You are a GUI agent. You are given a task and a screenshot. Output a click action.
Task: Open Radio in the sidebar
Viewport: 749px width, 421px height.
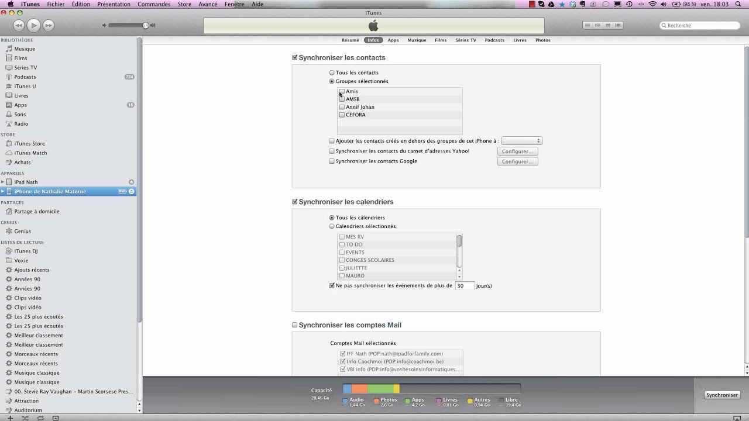[x=21, y=123]
